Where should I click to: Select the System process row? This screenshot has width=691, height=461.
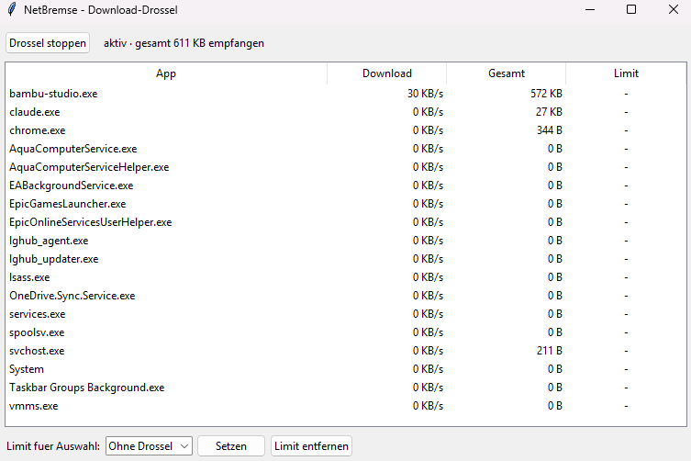tap(345, 369)
